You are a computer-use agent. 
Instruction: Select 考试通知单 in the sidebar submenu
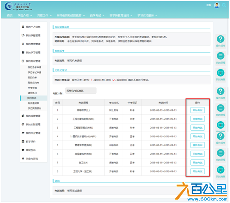[x=33, y=103]
